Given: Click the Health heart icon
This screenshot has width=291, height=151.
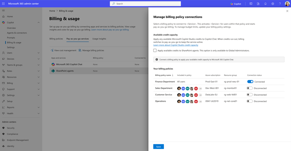Looking at the screenshot, I should click(3, 113).
